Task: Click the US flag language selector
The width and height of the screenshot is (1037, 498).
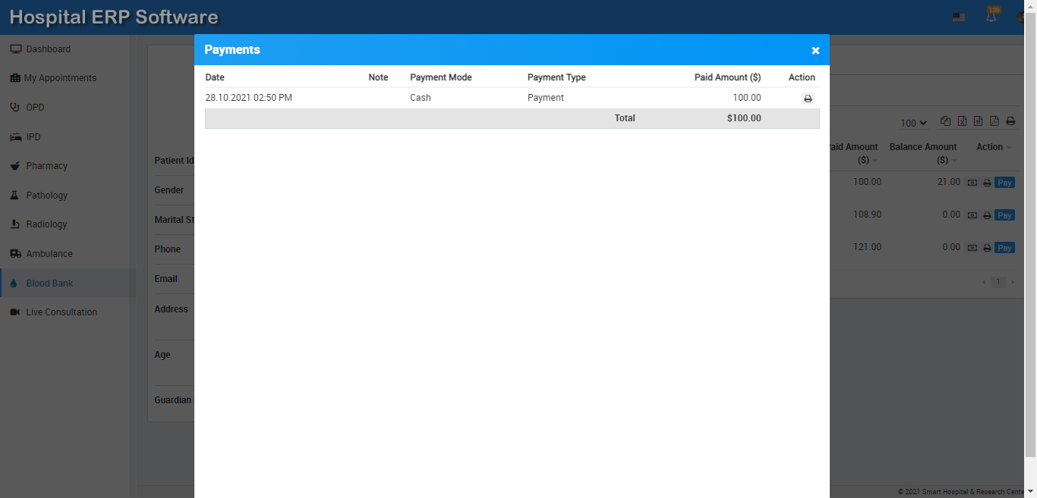Action: pos(959,17)
